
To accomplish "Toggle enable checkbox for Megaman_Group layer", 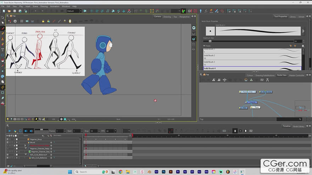I will pyautogui.click(x=16, y=139).
